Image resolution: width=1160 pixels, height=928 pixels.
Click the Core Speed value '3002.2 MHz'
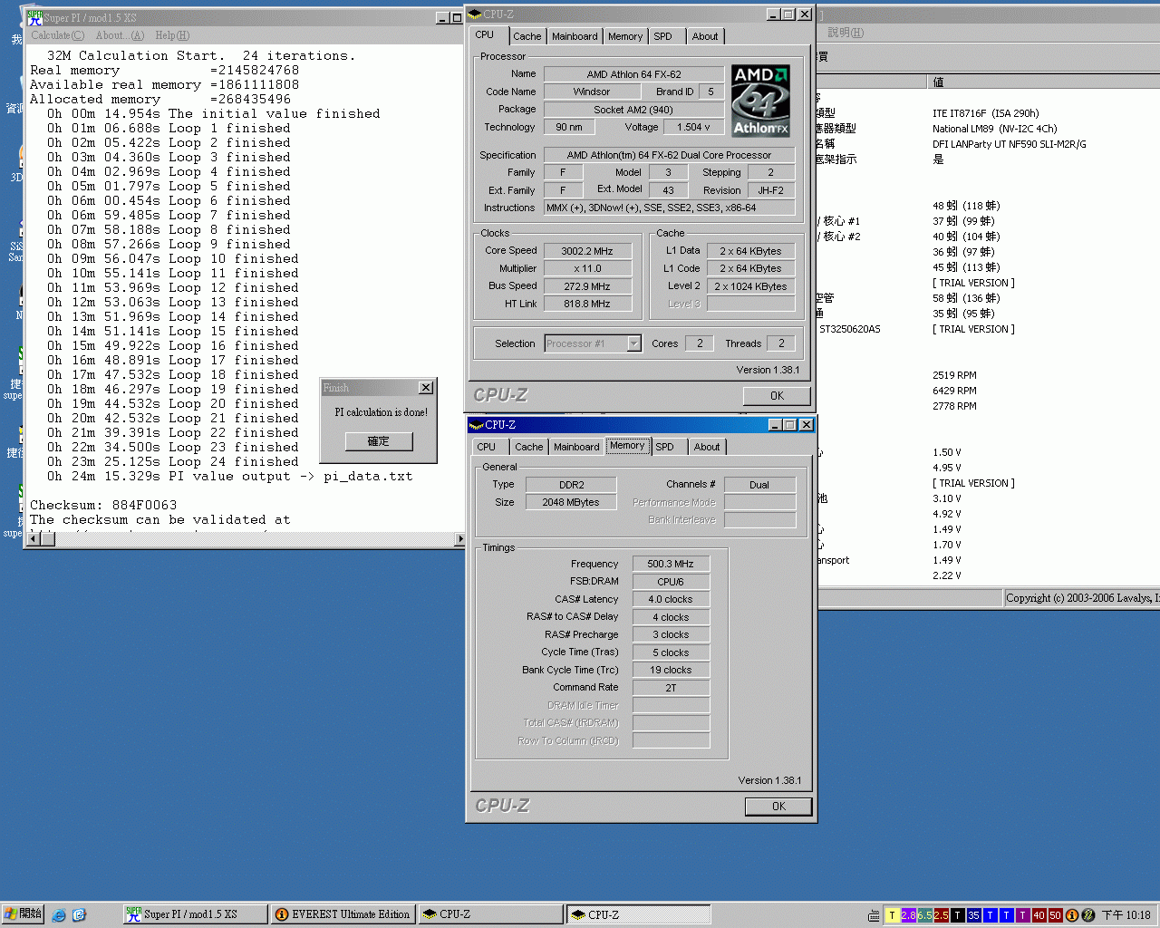586,251
